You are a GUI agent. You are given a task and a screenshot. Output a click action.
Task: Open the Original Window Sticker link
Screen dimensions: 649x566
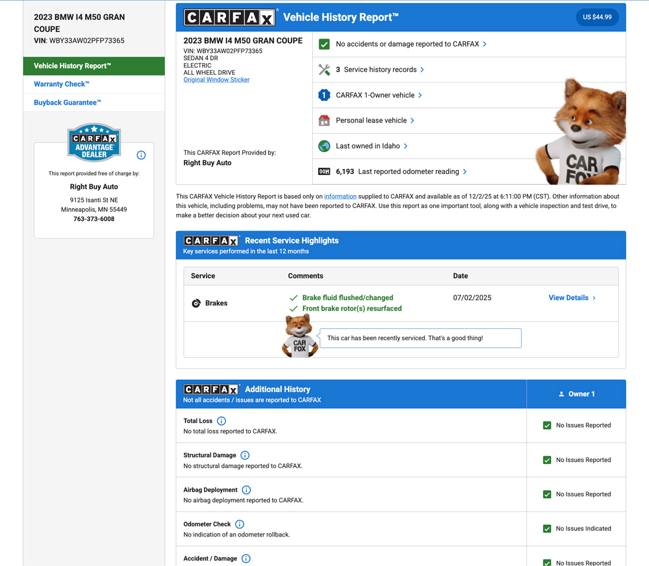pos(216,80)
